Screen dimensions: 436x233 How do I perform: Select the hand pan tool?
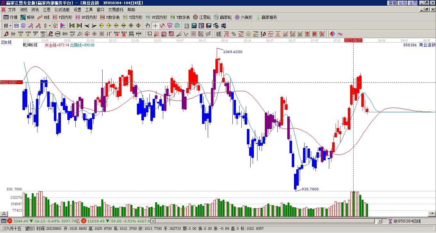(147, 26)
